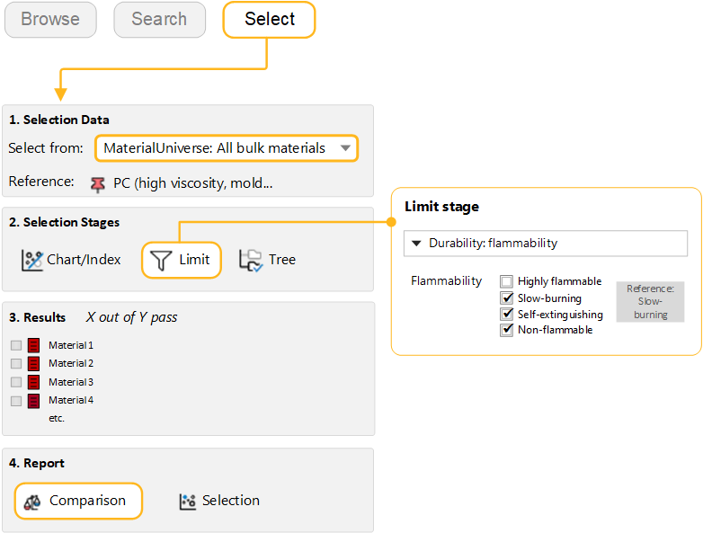The height and width of the screenshot is (533, 703).
Task: Toggle the Non-flammable checkbox
Action: click(x=507, y=330)
